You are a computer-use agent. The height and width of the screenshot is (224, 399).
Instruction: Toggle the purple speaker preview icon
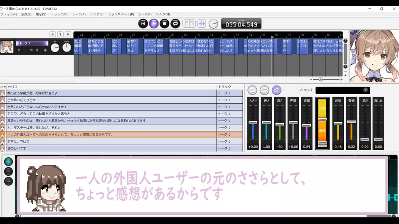click(277, 90)
